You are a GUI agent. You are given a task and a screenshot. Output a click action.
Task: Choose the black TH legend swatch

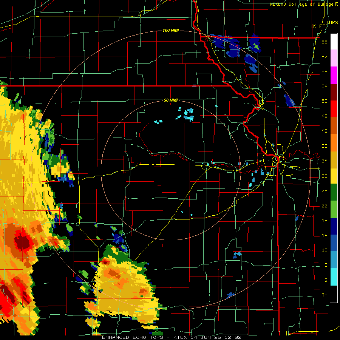click(x=334, y=294)
